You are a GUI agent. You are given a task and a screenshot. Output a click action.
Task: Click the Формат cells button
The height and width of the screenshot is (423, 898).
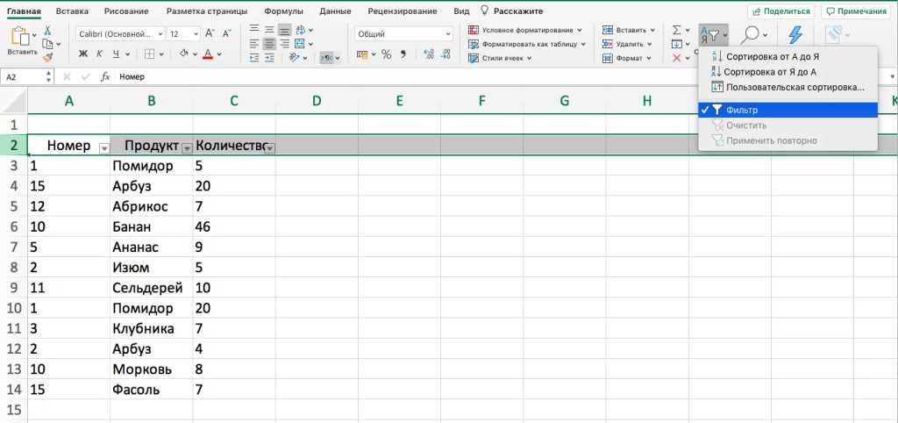coord(627,58)
